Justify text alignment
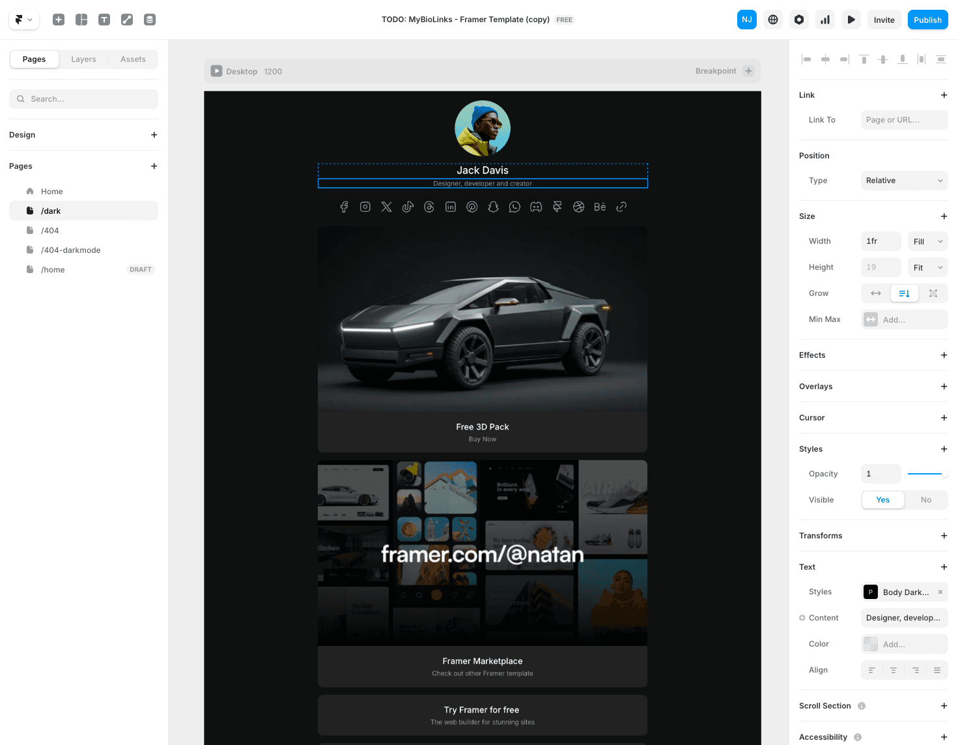This screenshot has height=745, width=958. (x=937, y=670)
